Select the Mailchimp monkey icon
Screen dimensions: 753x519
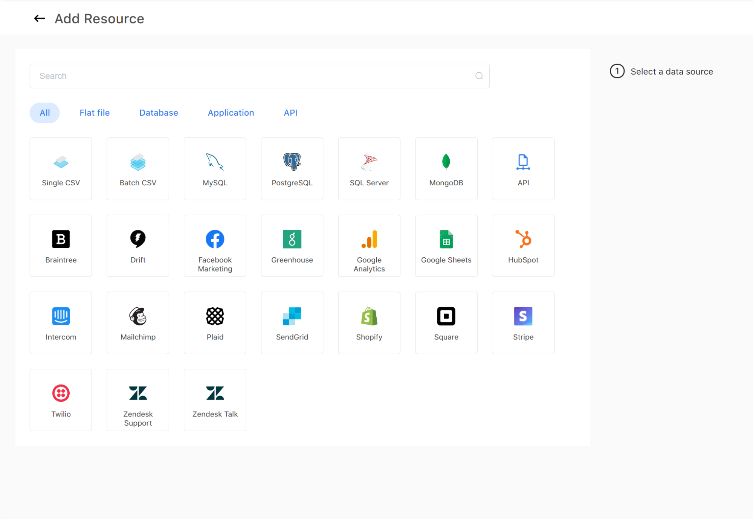tap(138, 316)
